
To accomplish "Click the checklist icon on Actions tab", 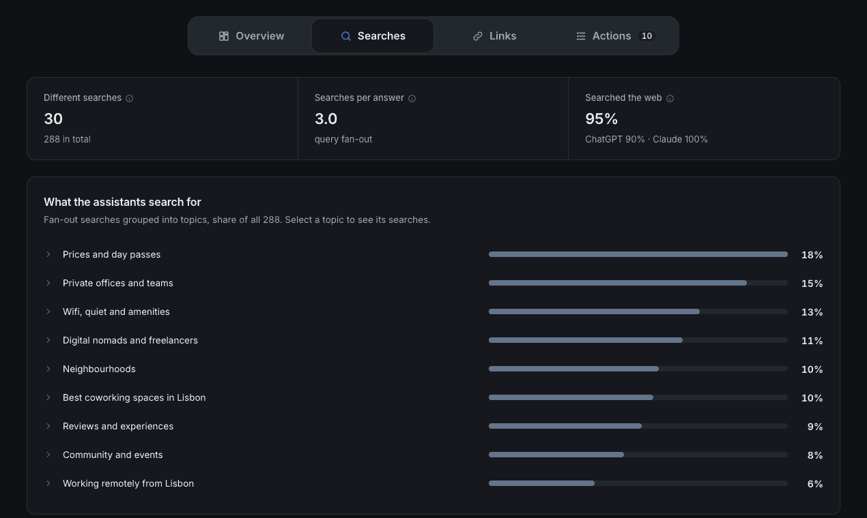I will [581, 36].
